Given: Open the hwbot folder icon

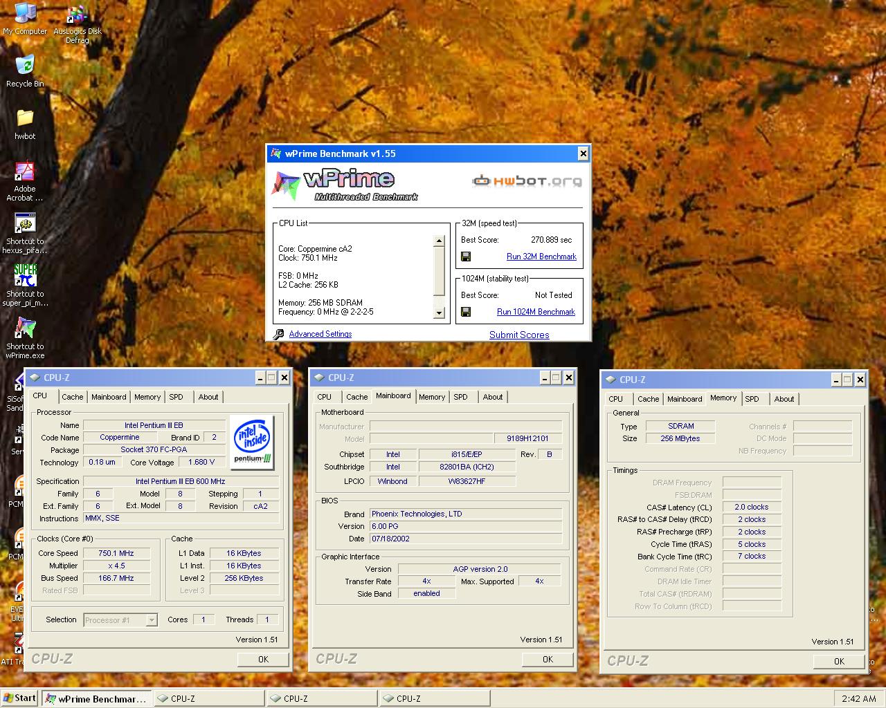Looking at the screenshot, I should [25, 124].
